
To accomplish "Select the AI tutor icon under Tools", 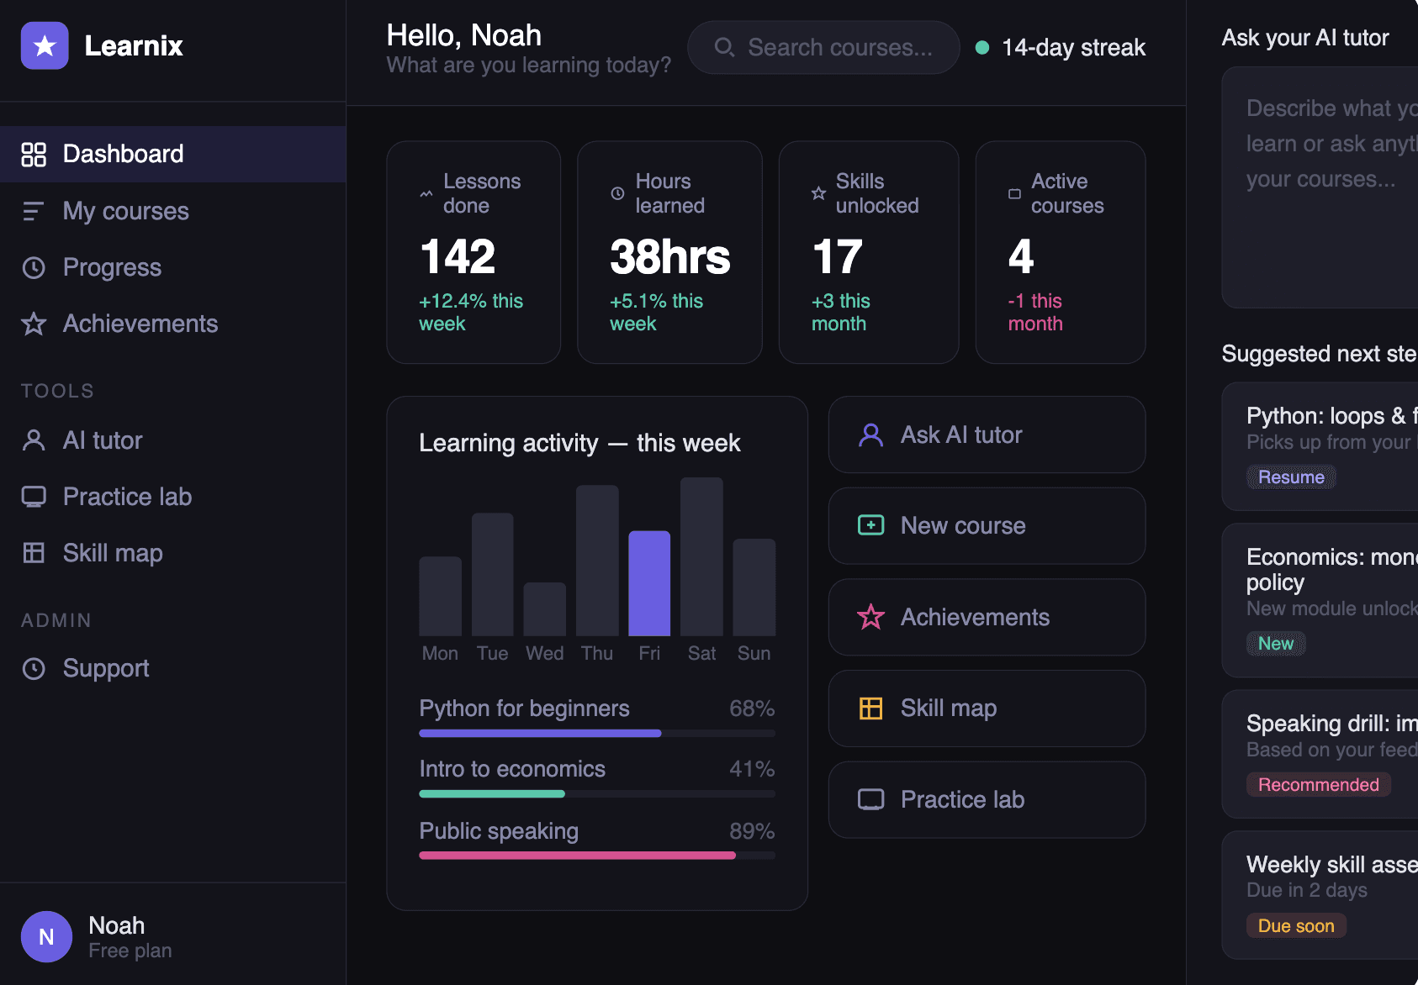I will click(34, 440).
